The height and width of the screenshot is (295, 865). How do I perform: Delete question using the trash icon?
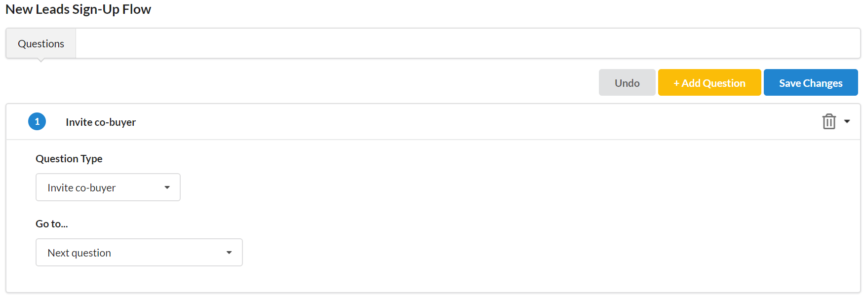click(828, 121)
